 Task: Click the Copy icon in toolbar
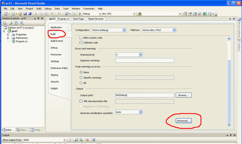point(41,14)
